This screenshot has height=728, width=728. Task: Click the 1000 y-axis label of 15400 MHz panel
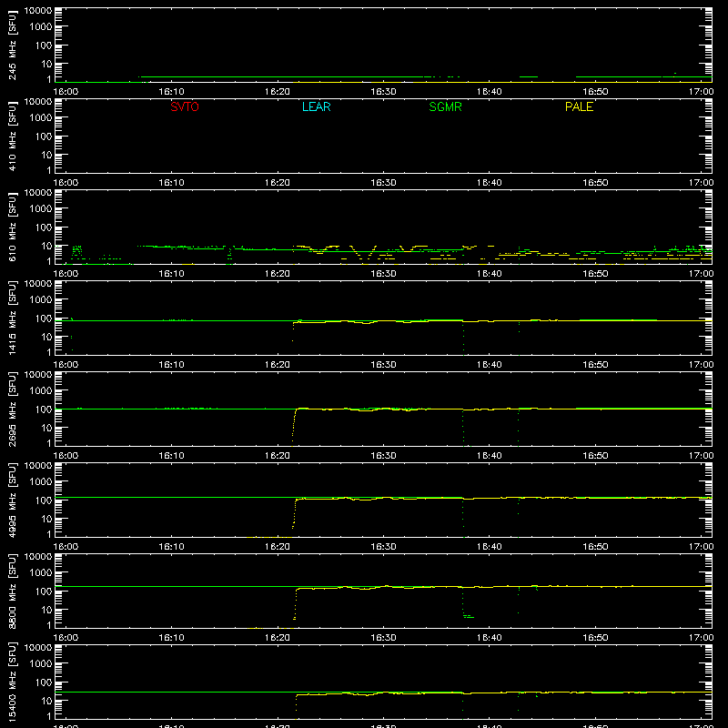[41, 663]
